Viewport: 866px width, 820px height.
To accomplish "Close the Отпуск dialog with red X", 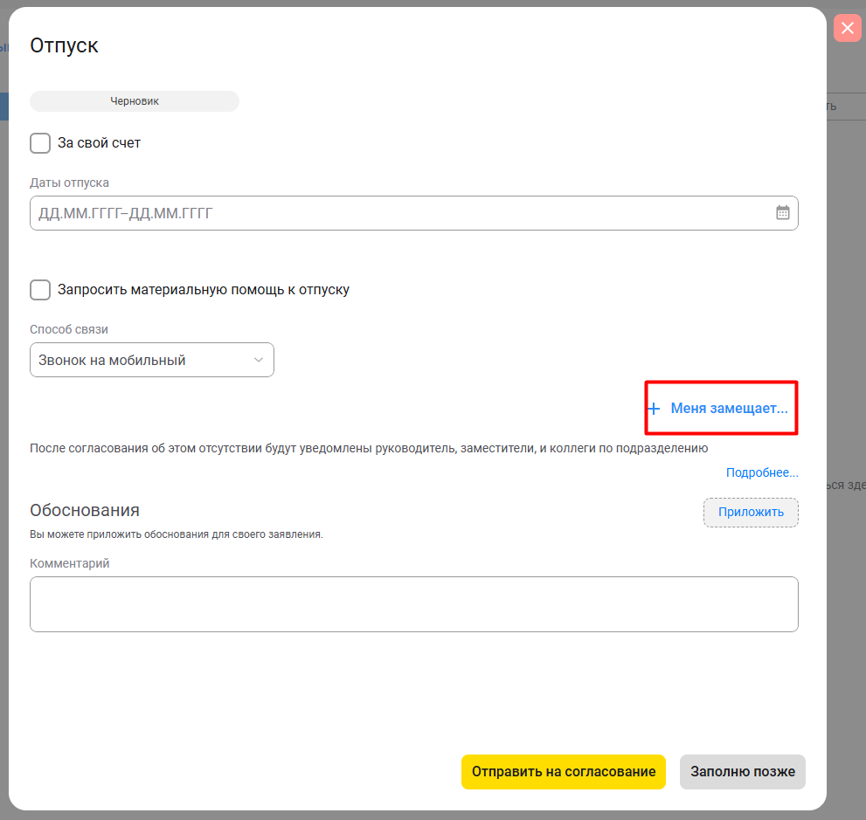I will click(x=847, y=28).
